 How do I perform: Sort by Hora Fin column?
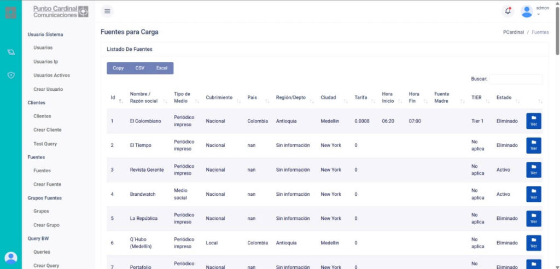point(418,97)
